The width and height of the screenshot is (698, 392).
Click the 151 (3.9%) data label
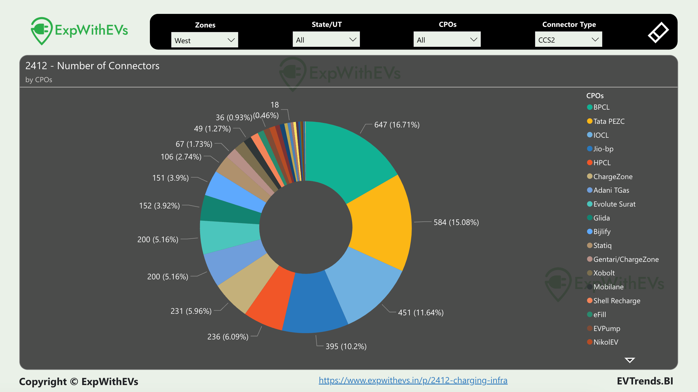pos(170,178)
